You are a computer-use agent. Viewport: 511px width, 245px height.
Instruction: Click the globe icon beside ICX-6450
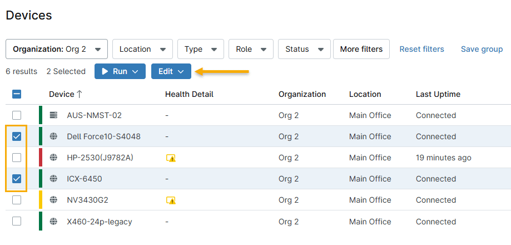pos(53,179)
